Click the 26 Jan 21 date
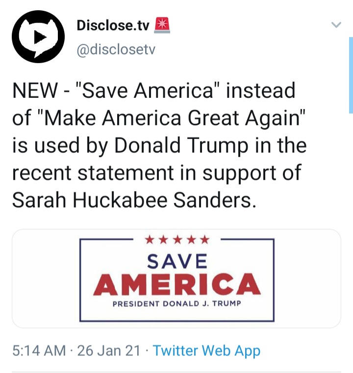Viewport: 353px width, 373px height. click(x=109, y=350)
